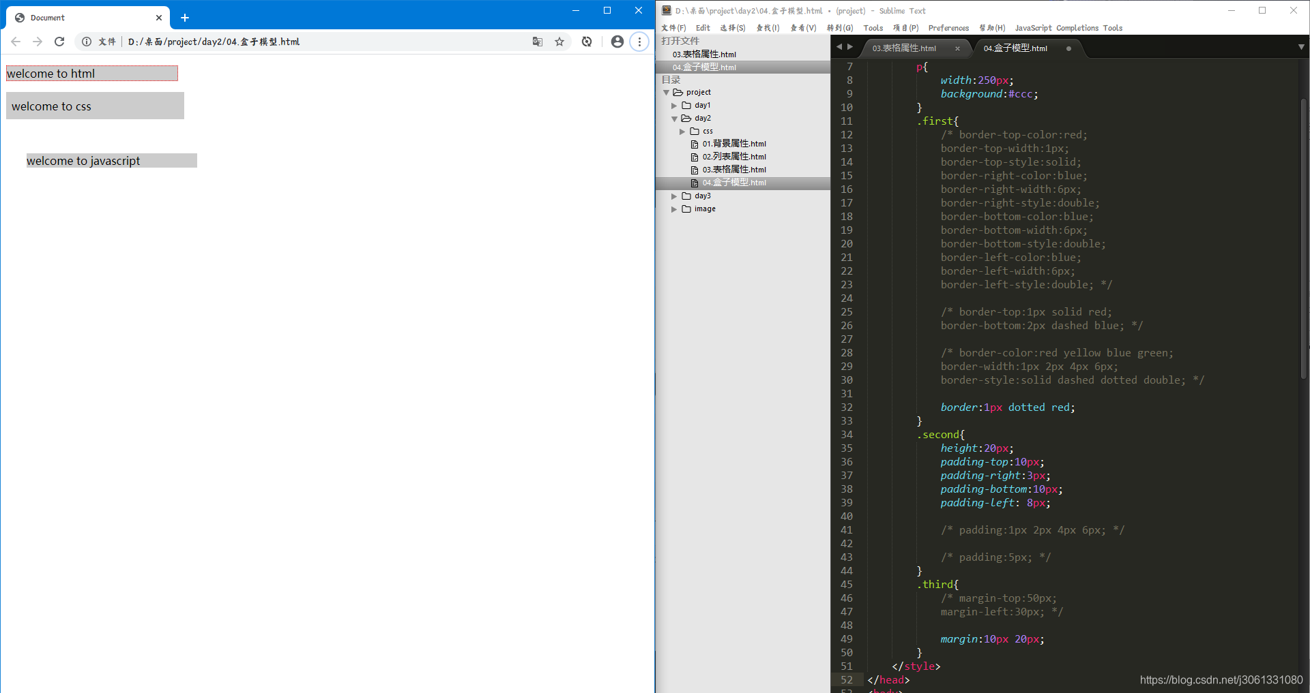Go back in Chrome

[16, 42]
